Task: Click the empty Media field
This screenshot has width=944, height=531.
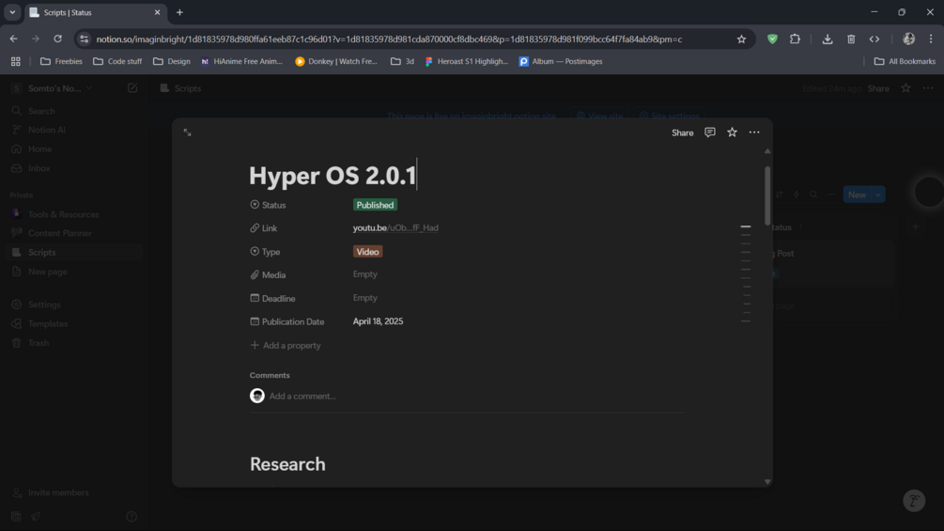Action: point(364,274)
